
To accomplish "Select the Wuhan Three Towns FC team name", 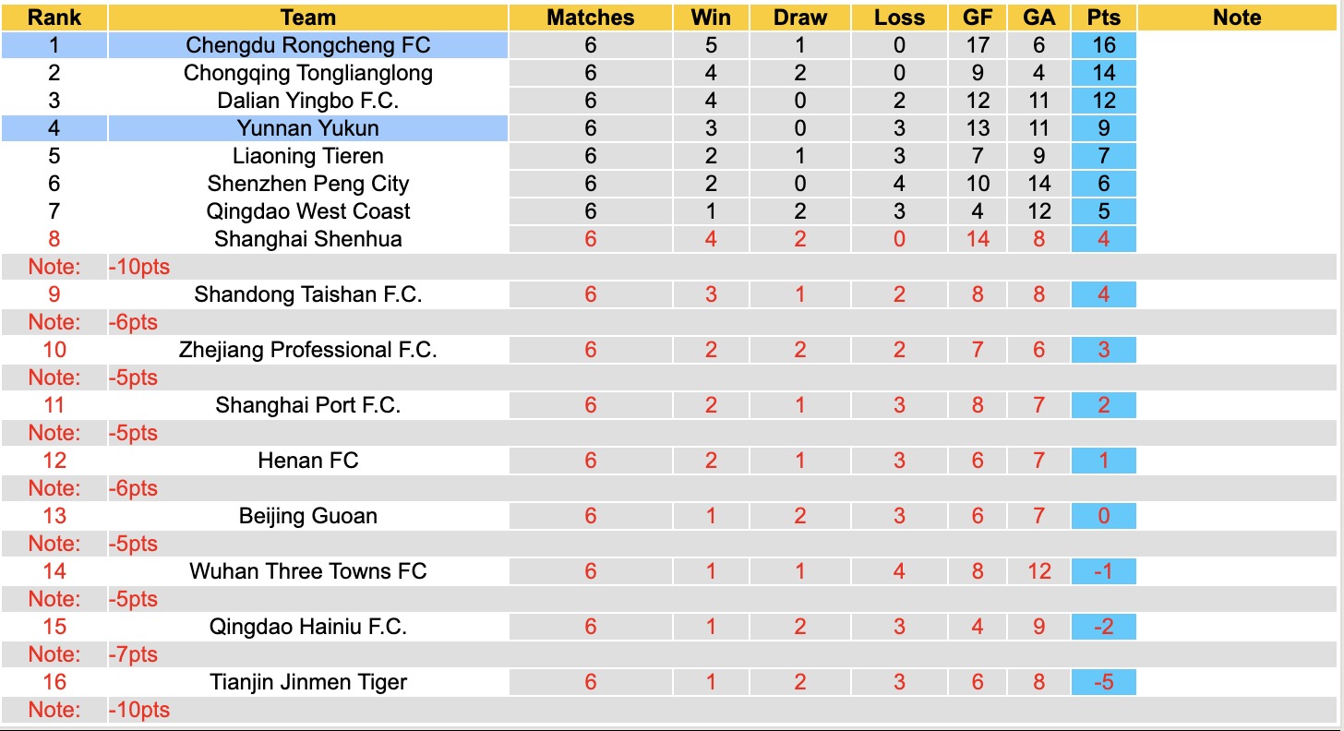I will tap(307, 571).
